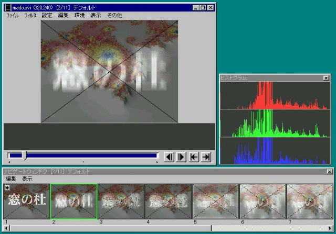Minimize the mado.avi window
Screen dimensions: 336x234
click(195, 8)
